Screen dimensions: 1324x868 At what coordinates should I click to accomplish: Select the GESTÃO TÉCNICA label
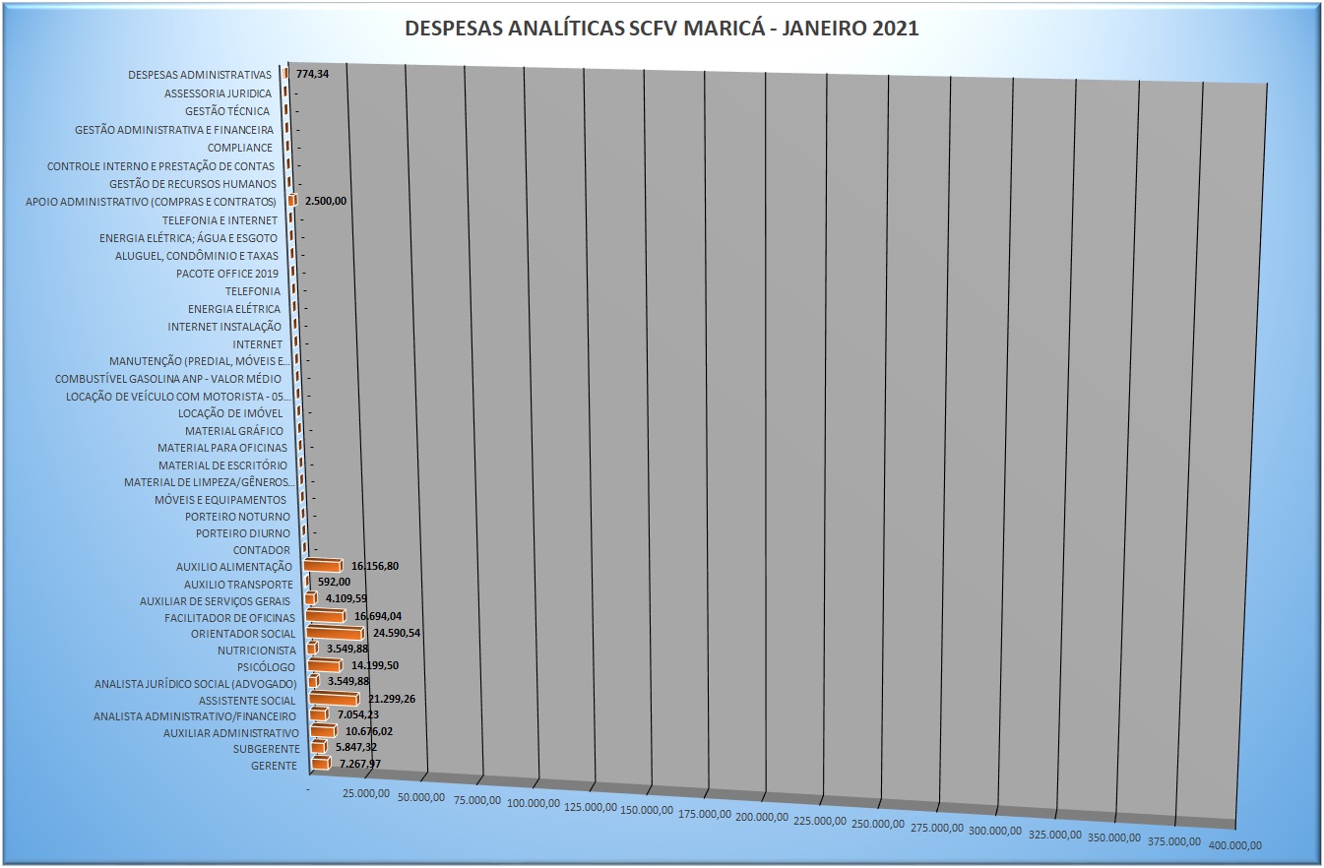pos(227,111)
